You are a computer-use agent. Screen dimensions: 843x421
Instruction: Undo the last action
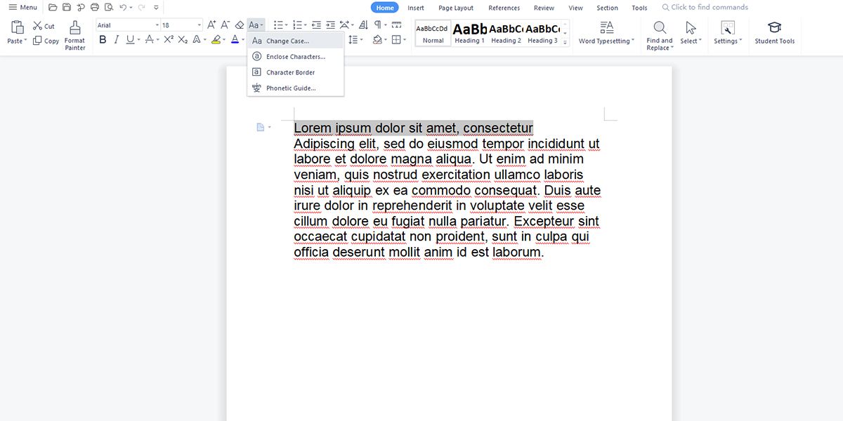click(x=123, y=6)
